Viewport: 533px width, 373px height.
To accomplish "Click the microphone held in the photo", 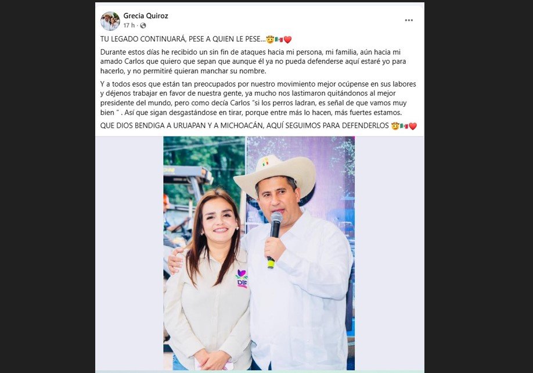I will click(x=274, y=239).
